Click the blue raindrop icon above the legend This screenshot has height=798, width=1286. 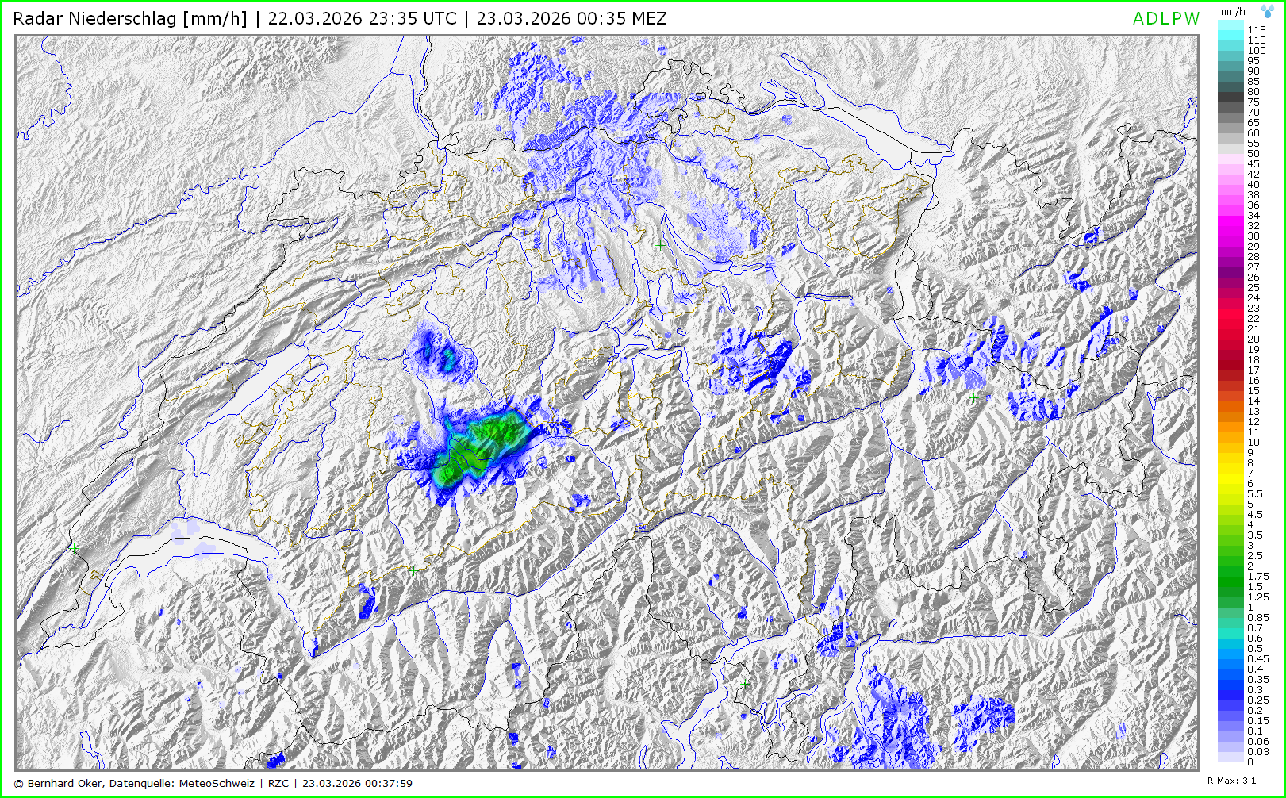tap(1268, 12)
